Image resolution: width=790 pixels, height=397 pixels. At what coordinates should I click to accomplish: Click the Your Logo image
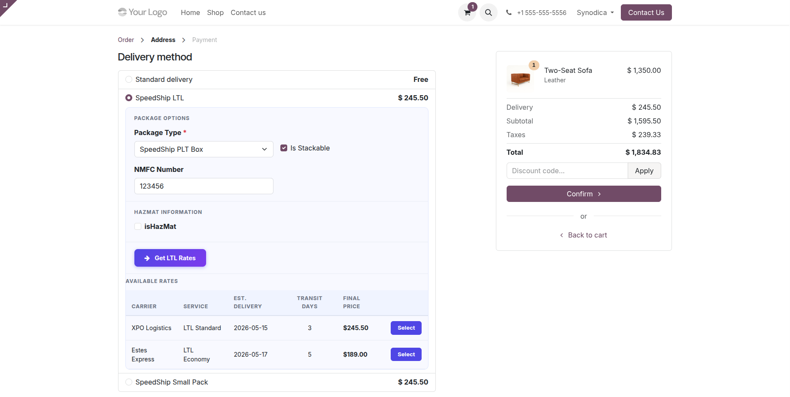(x=143, y=12)
